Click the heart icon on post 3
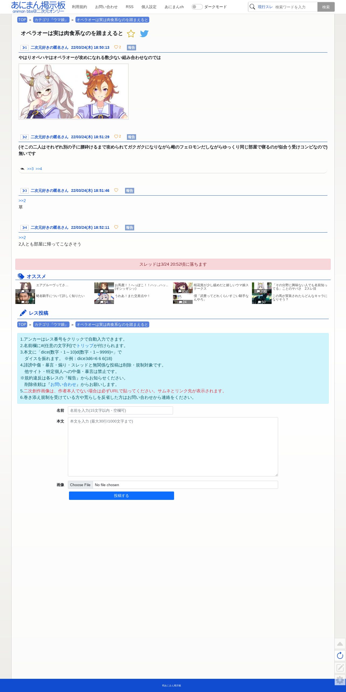The height and width of the screenshot is (692, 346). coord(116,190)
